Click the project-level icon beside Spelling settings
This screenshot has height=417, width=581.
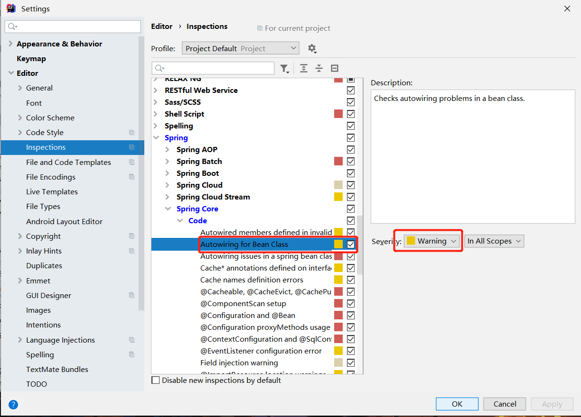[131, 354]
